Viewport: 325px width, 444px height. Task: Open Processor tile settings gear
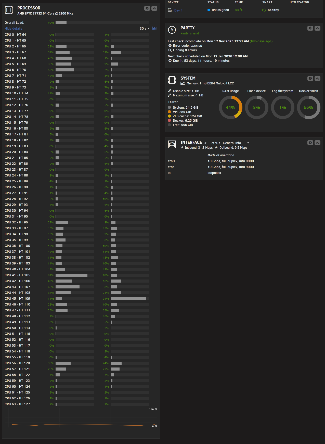(x=147, y=8)
